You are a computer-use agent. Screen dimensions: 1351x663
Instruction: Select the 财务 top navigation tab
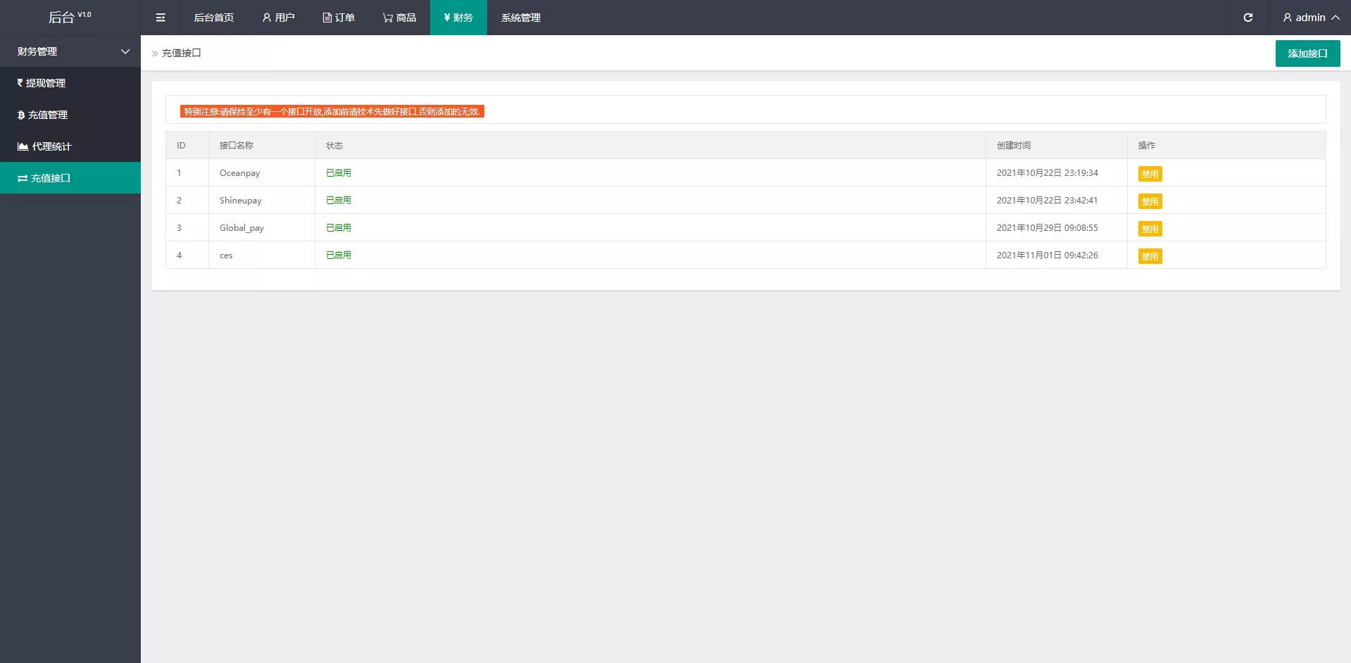pyautogui.click(x=458, y=18)
